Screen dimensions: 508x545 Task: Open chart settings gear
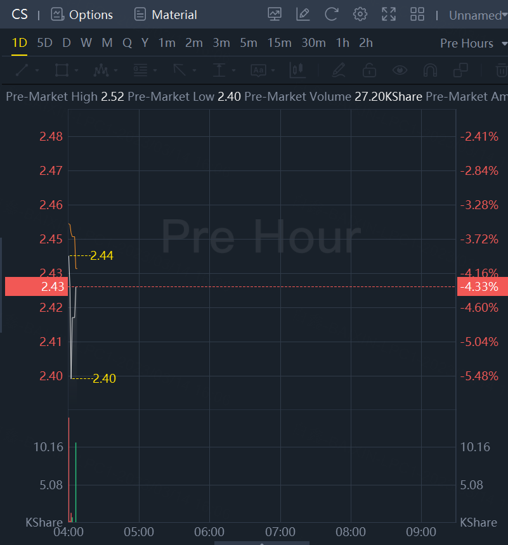pos(360,14)
